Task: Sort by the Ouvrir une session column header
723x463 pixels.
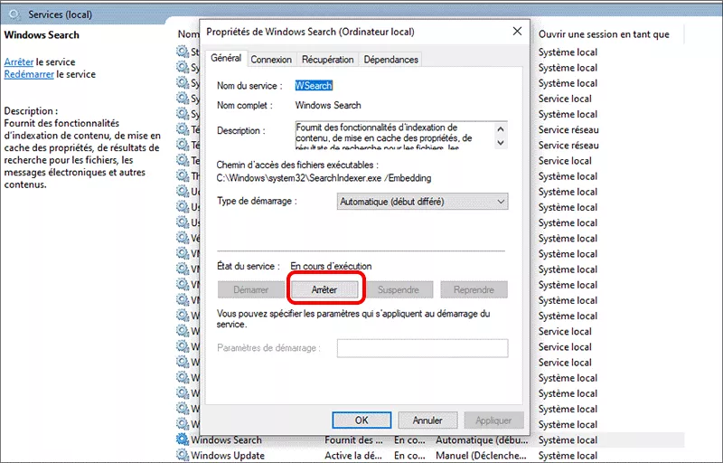Action: click(x=604, y=34)
